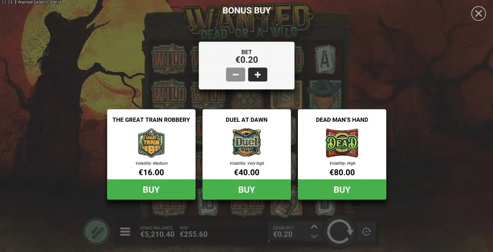Click the Dead Man's Hand card title
Image resolution: width=493 pixels, height=252 pixels.
coord(342,120)
